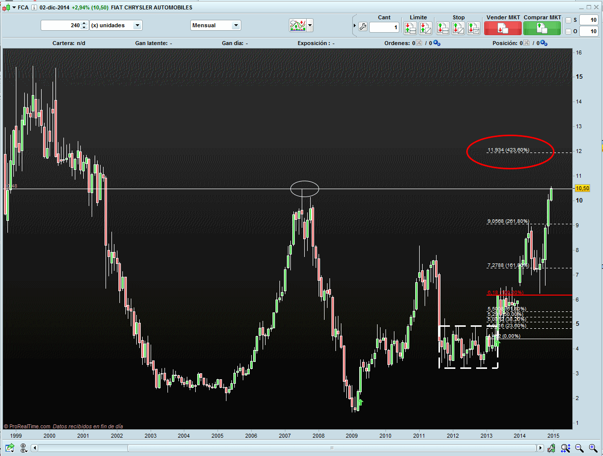Click the candlestick chart icon beside FCA
This screenshot has height=456, width=603.
tap(6, 7)
